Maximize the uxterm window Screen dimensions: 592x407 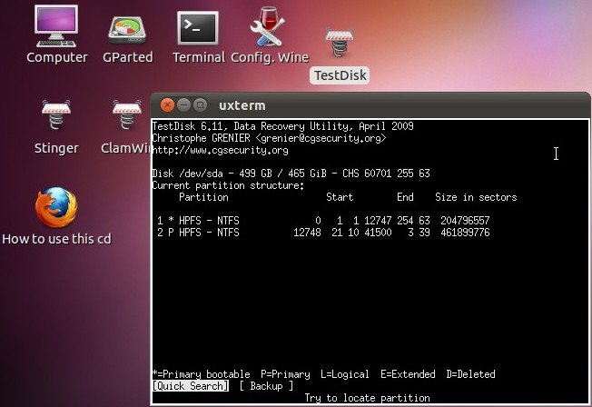200,104
